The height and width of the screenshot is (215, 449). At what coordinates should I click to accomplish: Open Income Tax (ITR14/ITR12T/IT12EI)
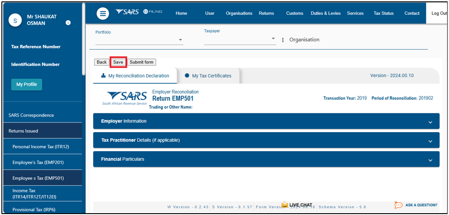42,193
